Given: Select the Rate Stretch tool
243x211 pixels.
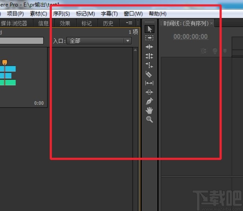Looking at the screenshot, I should pyautogui.click(x=149, y=65).
